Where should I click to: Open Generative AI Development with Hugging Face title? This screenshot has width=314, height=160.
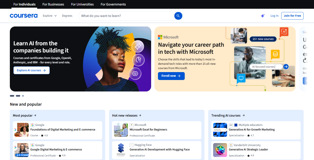click(x=160, y=150)
